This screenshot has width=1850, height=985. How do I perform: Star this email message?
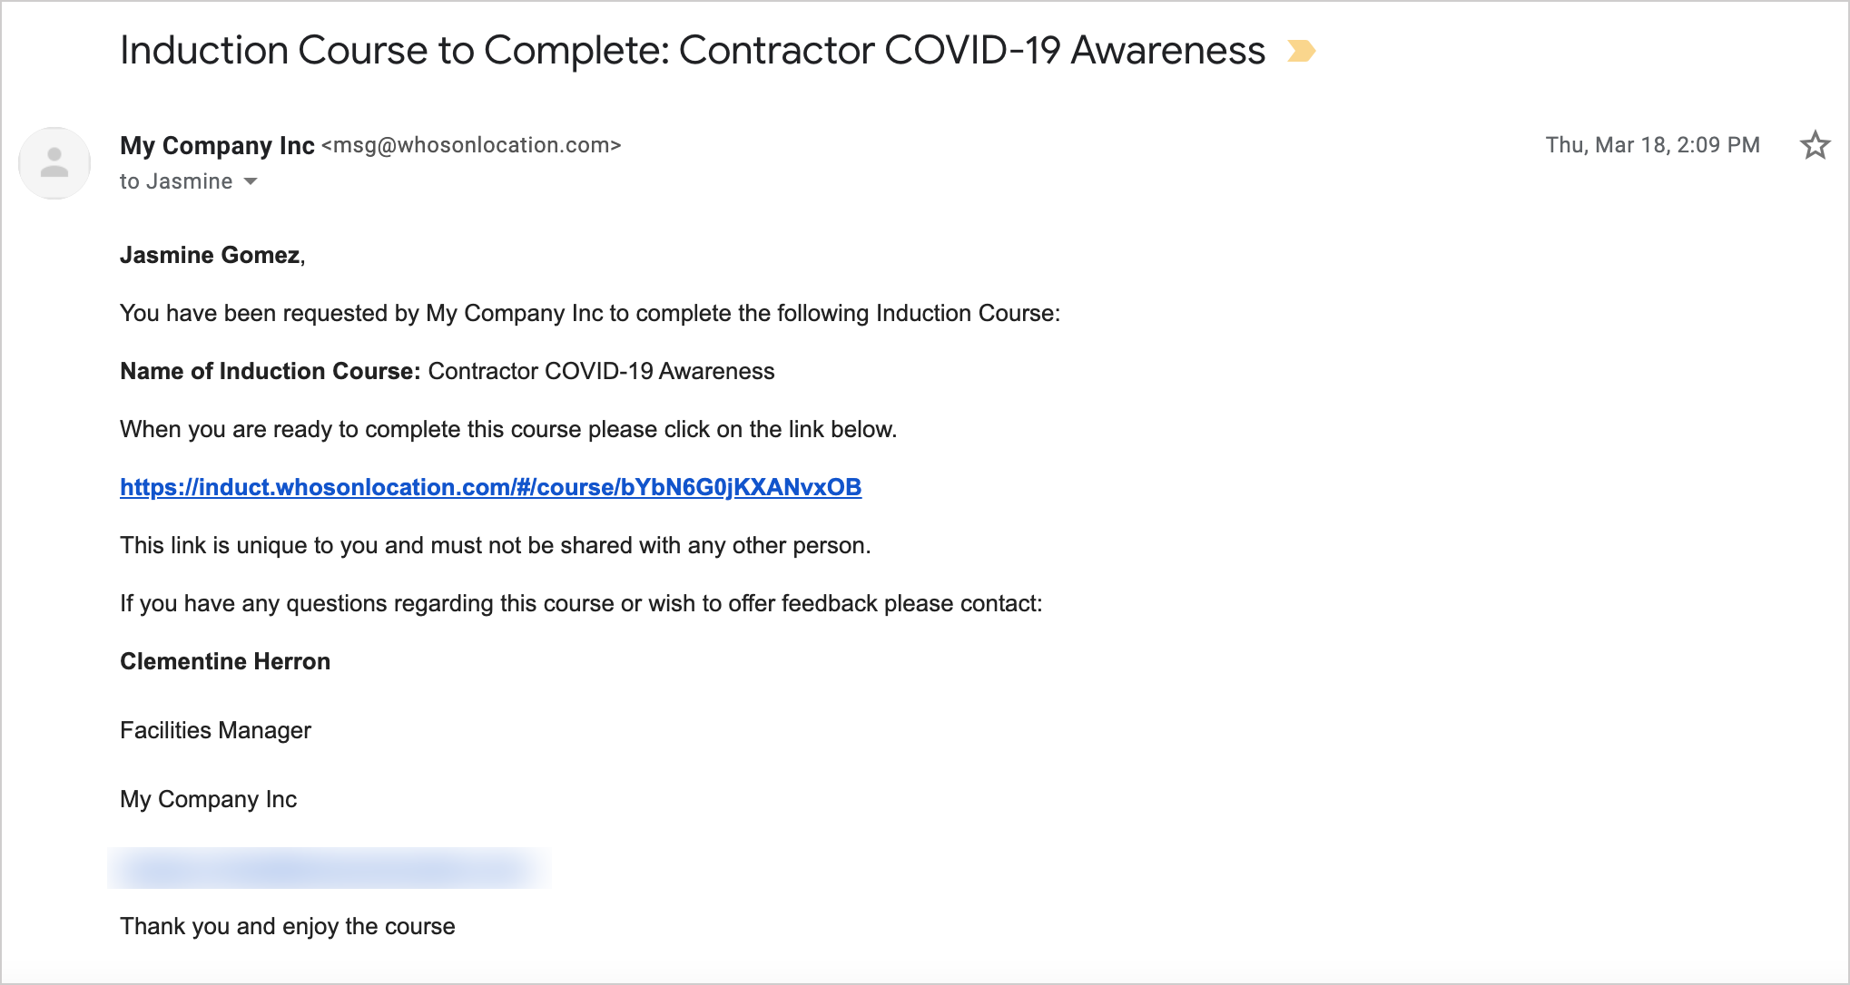pyautogui.click(x=1815, y=145)
